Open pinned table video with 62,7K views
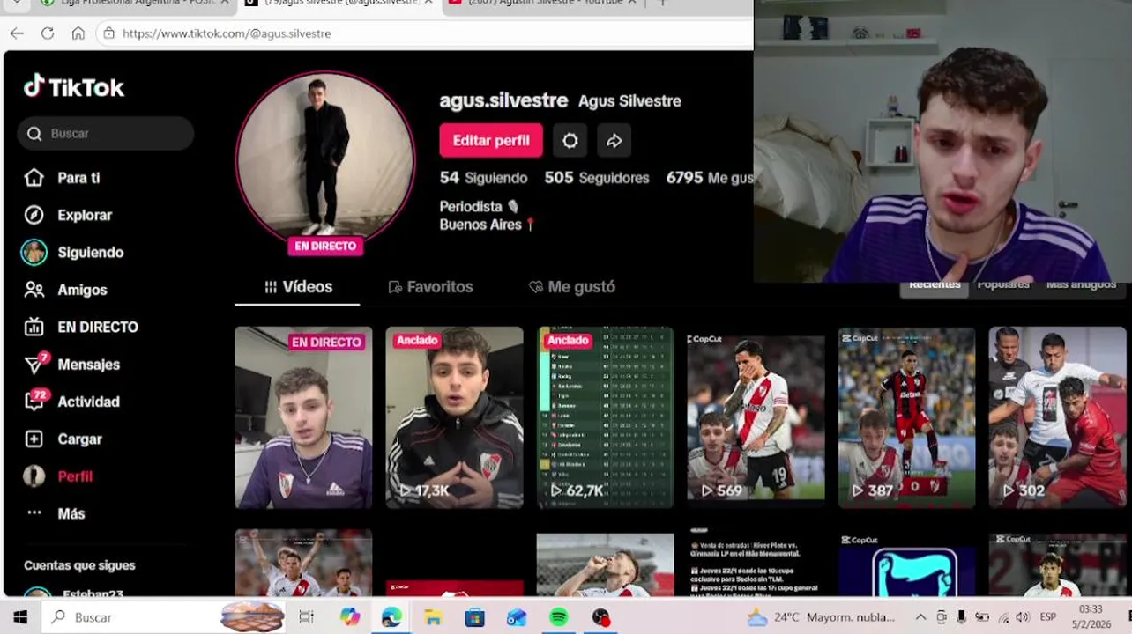 (x=605, y=417)
